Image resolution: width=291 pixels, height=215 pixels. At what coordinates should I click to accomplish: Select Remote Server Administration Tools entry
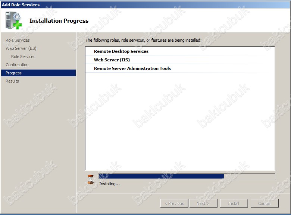pos(132,68)
